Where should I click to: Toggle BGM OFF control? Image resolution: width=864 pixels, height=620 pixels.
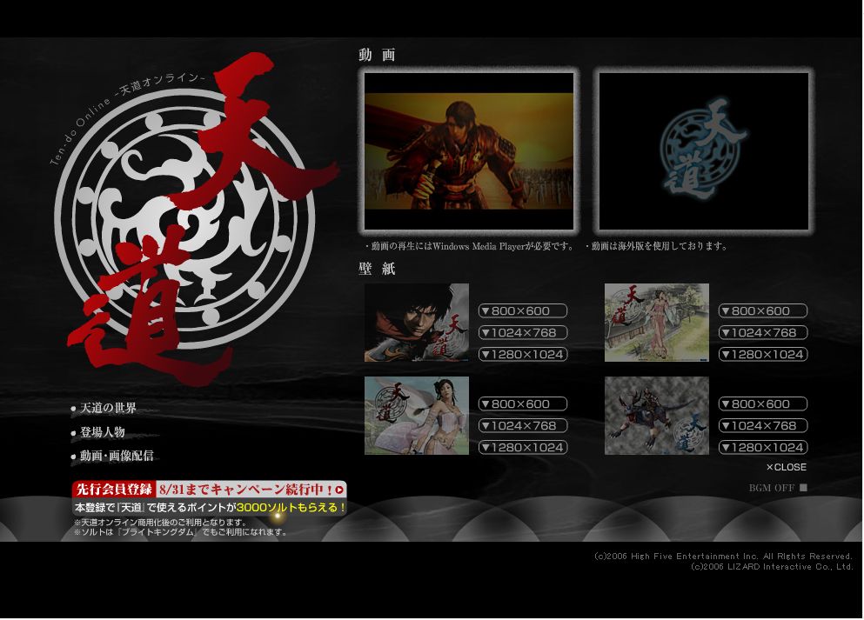coord(778,488)
